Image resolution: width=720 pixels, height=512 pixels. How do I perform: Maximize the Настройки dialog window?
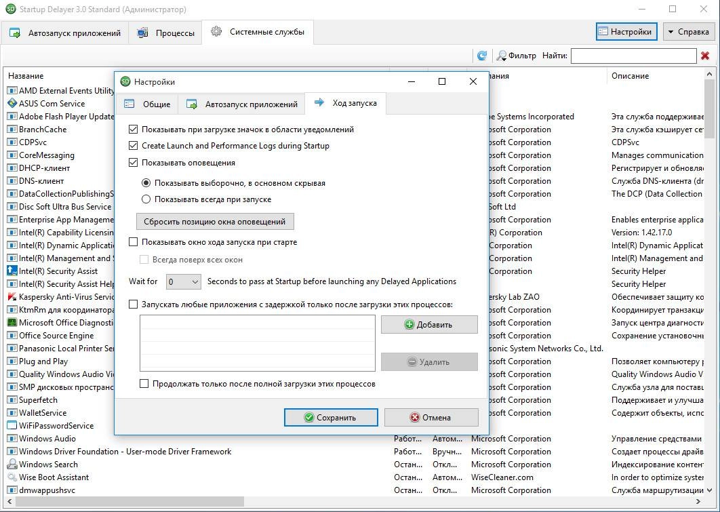click(442, 82)
